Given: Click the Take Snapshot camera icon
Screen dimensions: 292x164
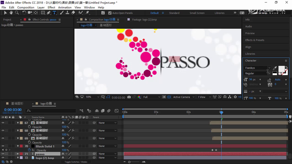Looking at the screenshot, I should click(129, 97).
